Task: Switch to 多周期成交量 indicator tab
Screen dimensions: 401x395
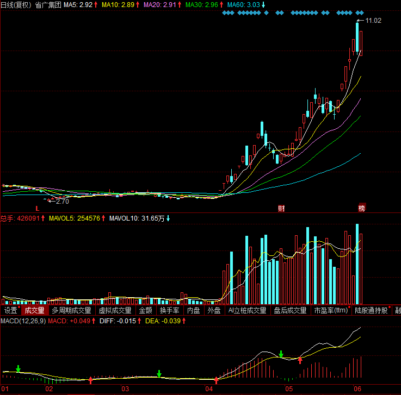Action: pyautogui.click(x=72, y=310)
